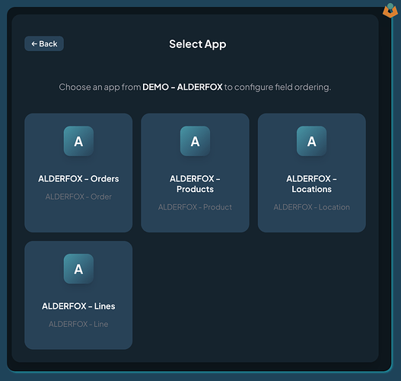Click the ALDERFOX – Line subtitle
Screen dimensions: 401x381
[x=78, y=324]
